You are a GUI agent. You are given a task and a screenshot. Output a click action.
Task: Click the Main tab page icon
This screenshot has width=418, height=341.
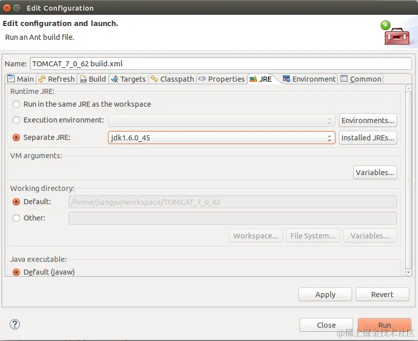(x=11, y=79)
